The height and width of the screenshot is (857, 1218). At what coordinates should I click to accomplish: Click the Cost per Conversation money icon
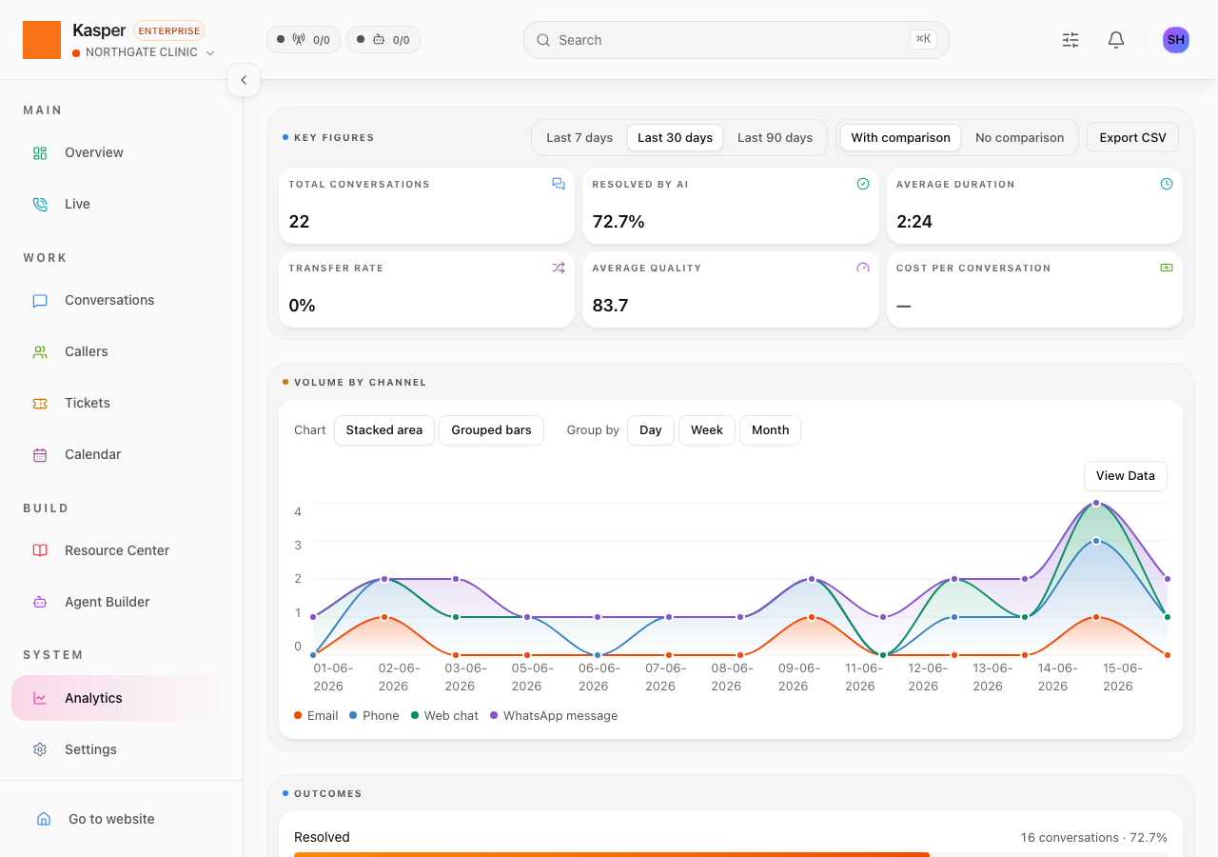(x=1167, y=268)
